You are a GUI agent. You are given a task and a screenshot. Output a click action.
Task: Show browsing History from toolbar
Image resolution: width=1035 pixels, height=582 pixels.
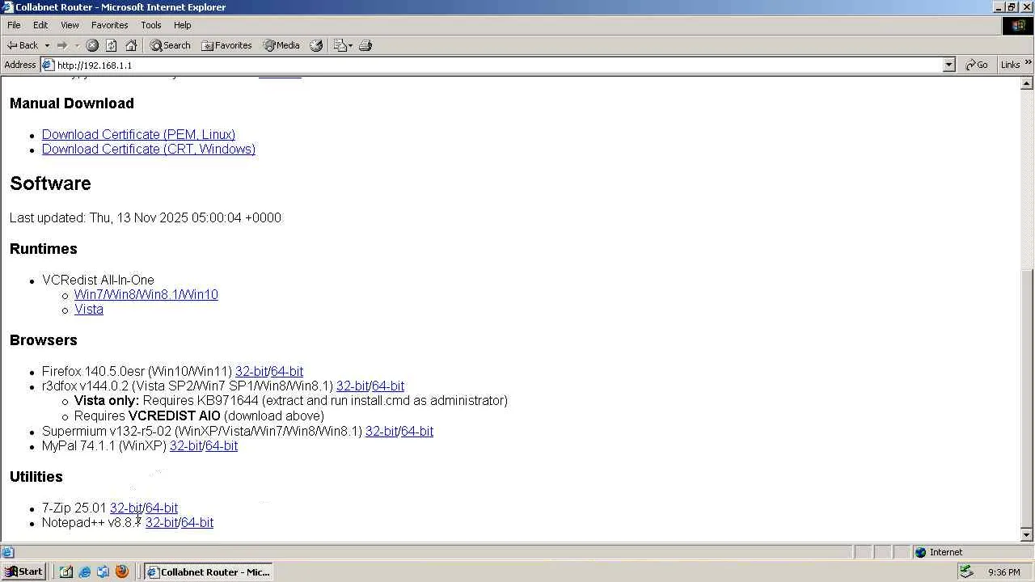pyautogui.click(x=316, y=45)
